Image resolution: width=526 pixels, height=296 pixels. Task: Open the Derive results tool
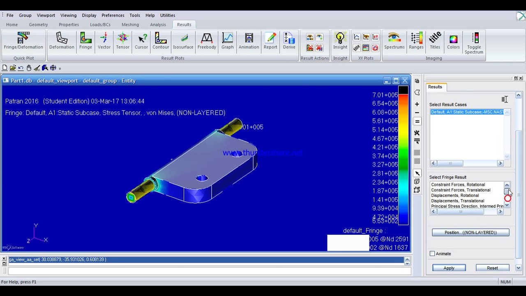(x=289, y=41)
